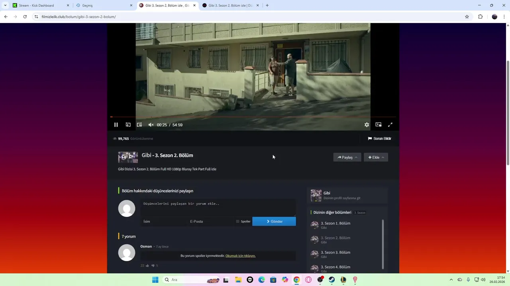Close the Geçmiş tab
The image size is (510, 286).
(131, 6)
